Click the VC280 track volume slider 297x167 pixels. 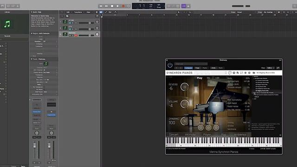tap(86, 23)
